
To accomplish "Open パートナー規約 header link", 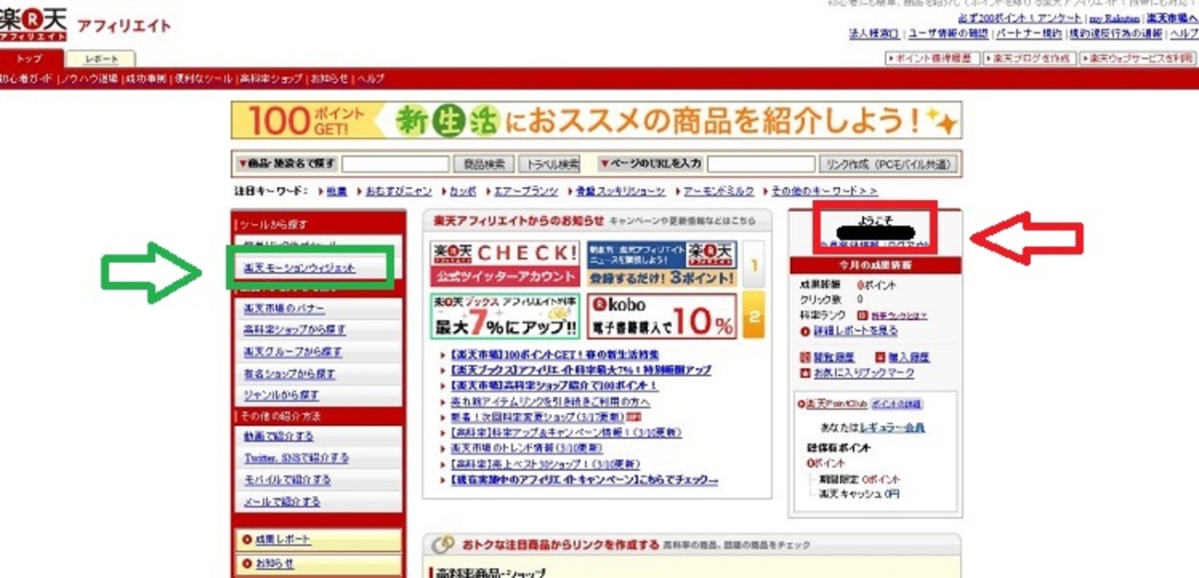I will (1028, 33).
